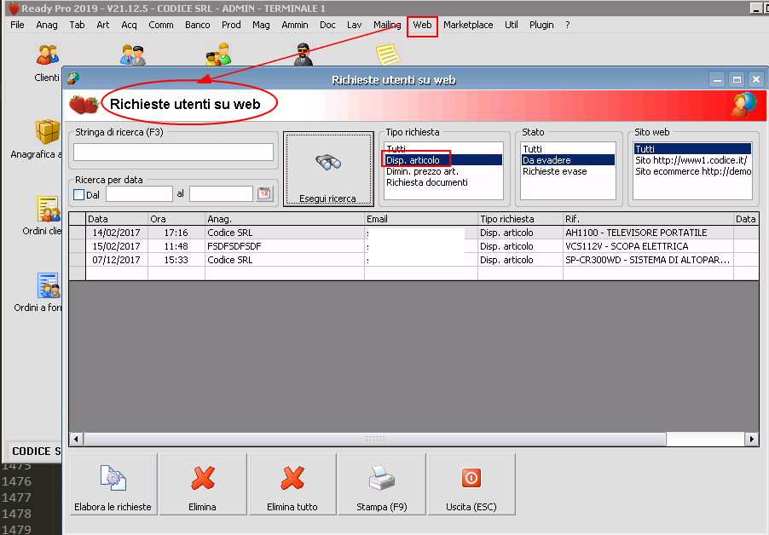Image resolution: width=769 pixels, height=535 pixels.
Task: Select Dimin. prezzo art. request type
Action: [423, 171]
